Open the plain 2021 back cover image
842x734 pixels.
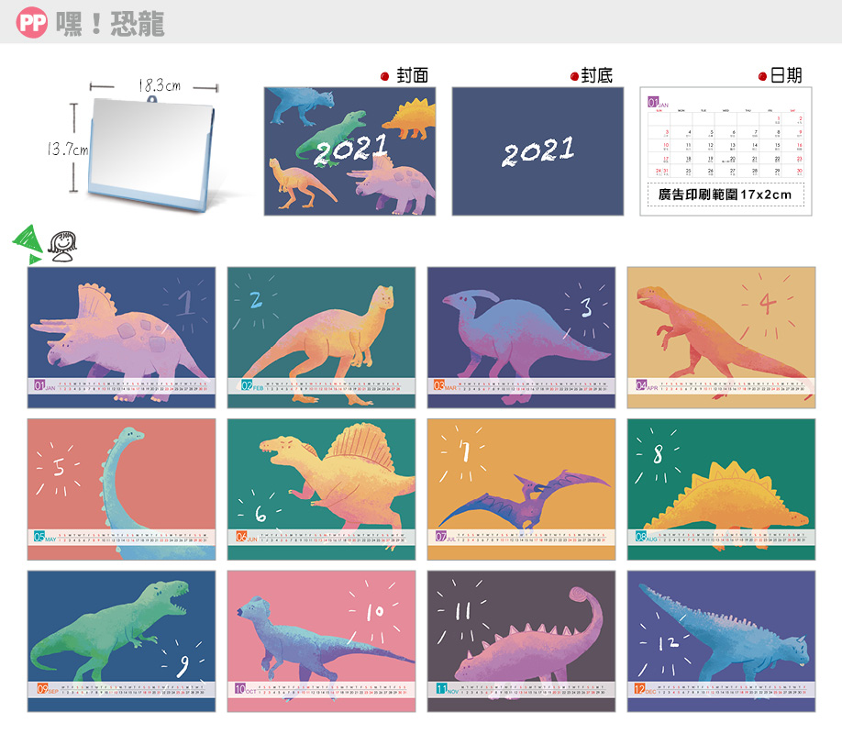[x=537, y=151]
